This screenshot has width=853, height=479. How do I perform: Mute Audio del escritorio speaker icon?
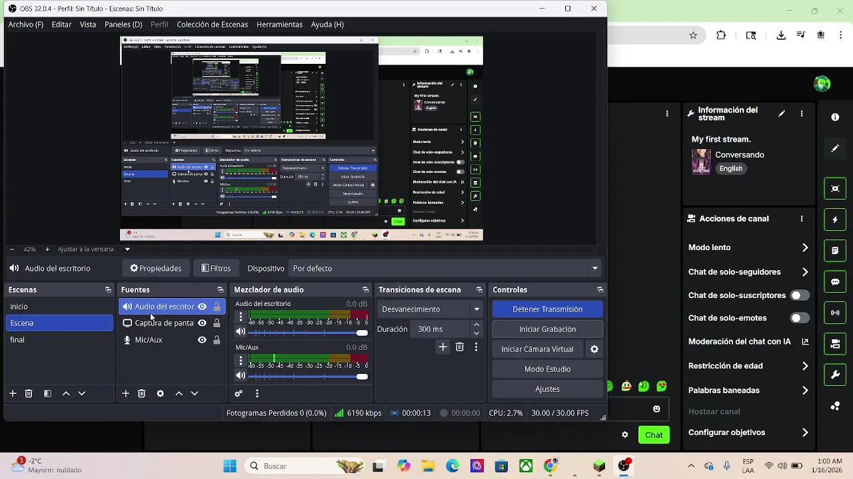241,332
